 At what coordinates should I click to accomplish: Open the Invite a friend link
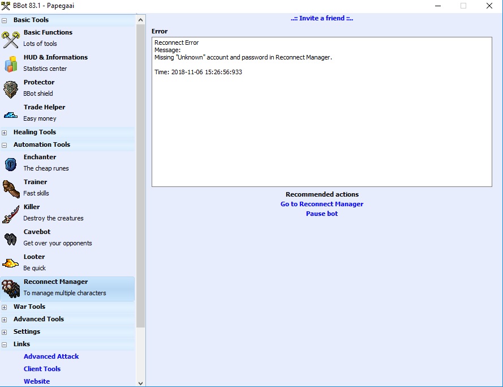point(321,18)
